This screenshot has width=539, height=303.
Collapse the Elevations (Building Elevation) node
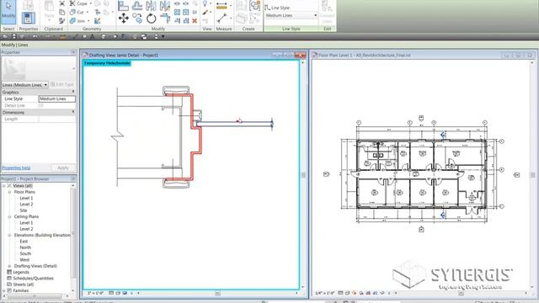tap(9, 236)
